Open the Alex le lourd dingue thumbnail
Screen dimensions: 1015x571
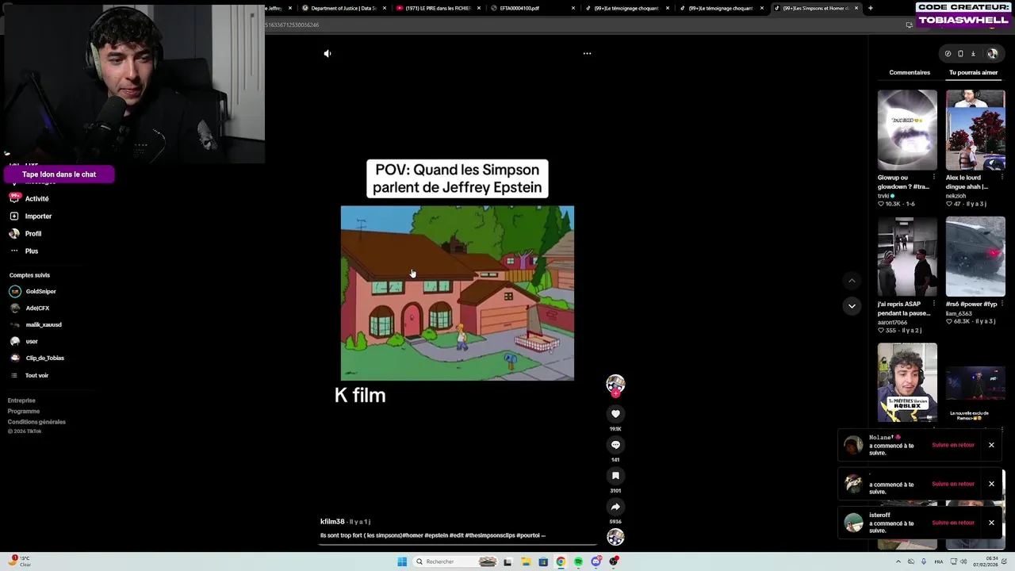tap(975, 130)
